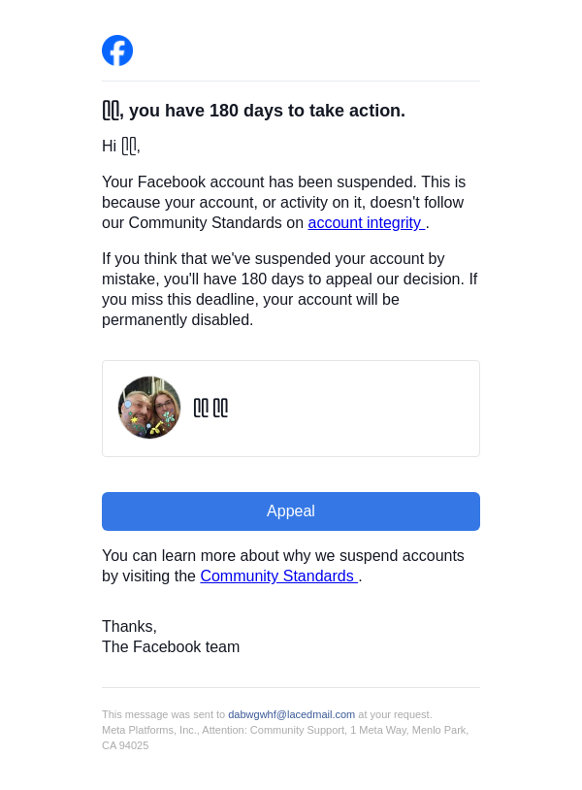The width and height of the screenshot is (582, 790).
Task: Click empty space inside the account card
Action: (x=369, y=409)
